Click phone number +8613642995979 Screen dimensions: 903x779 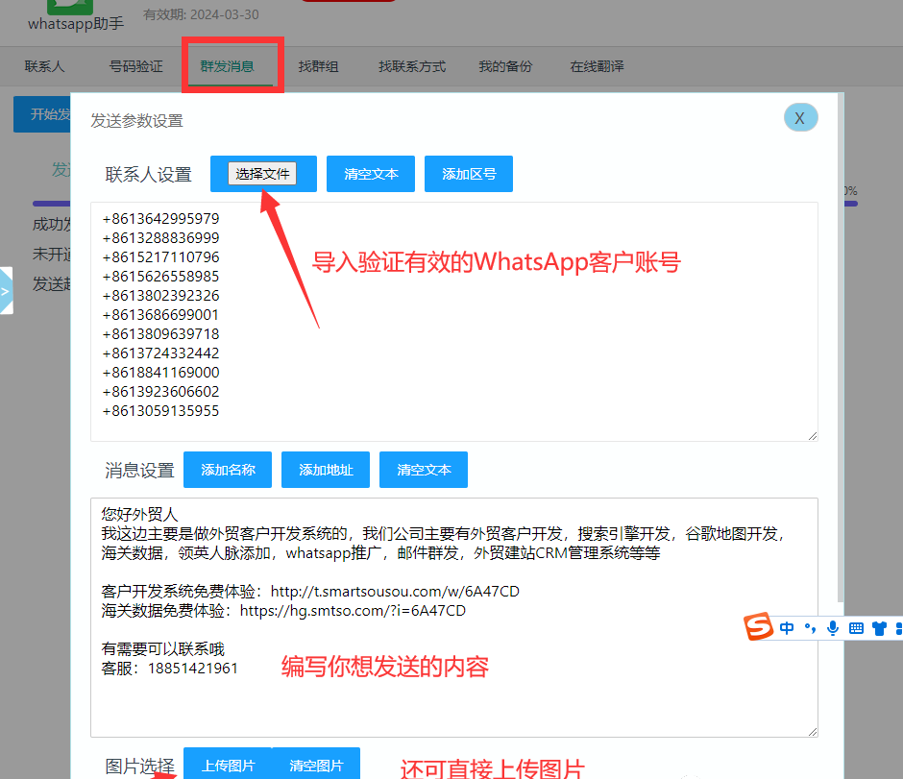[160, 219]
